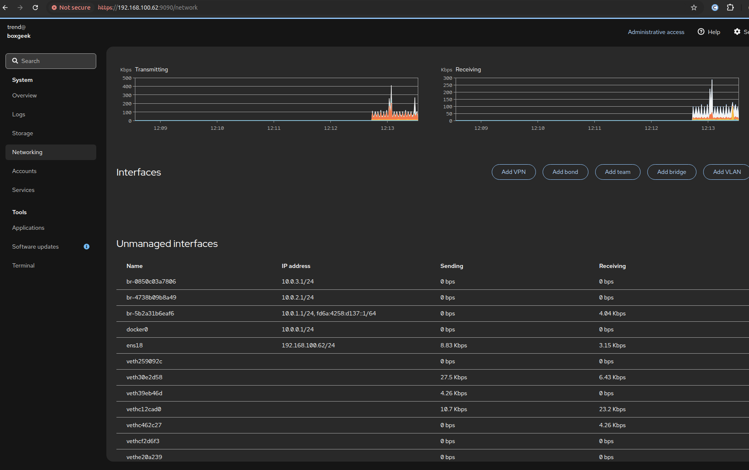Click the Not secure warning badge
Screen dimensions: 749x470
(x=71, y=8)
